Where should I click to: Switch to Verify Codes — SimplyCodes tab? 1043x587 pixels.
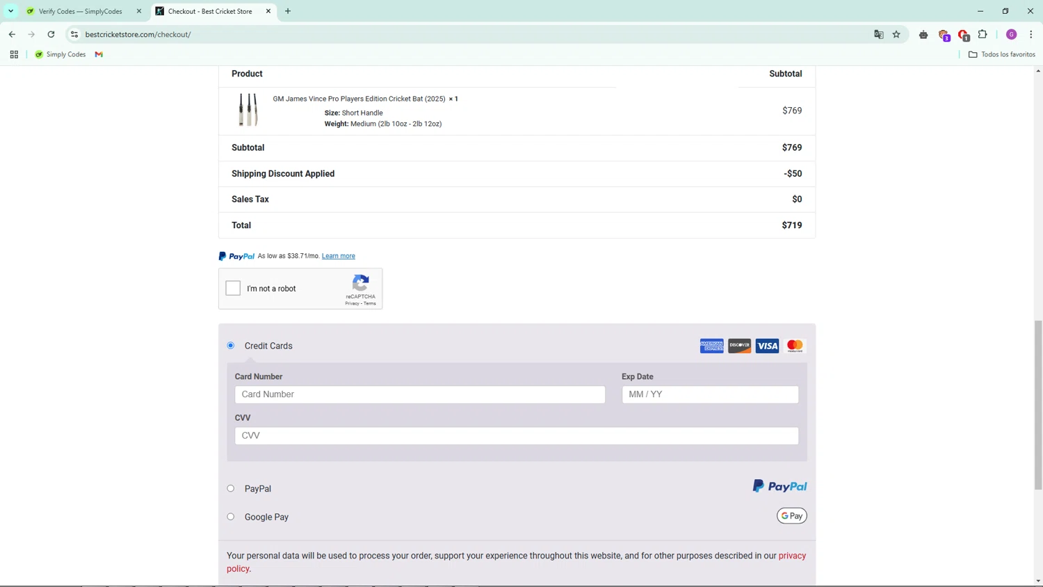(80, 11)
